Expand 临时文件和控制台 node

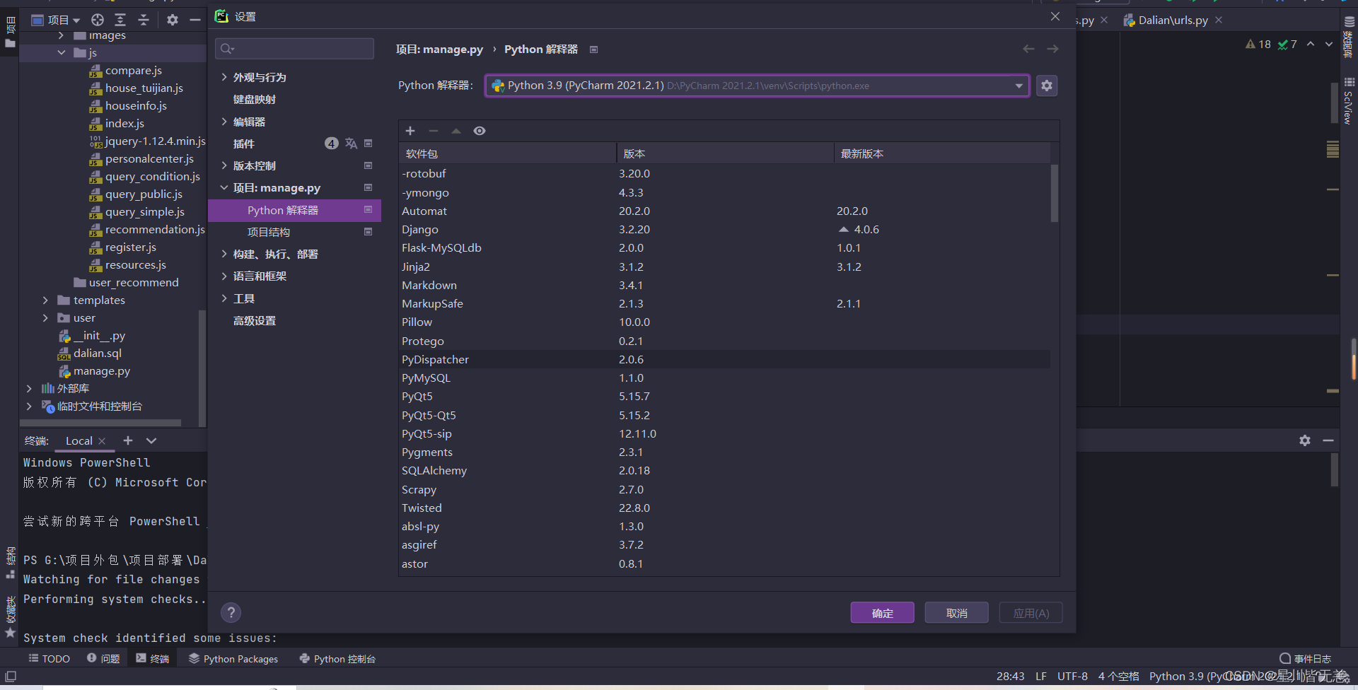[29, 407]
